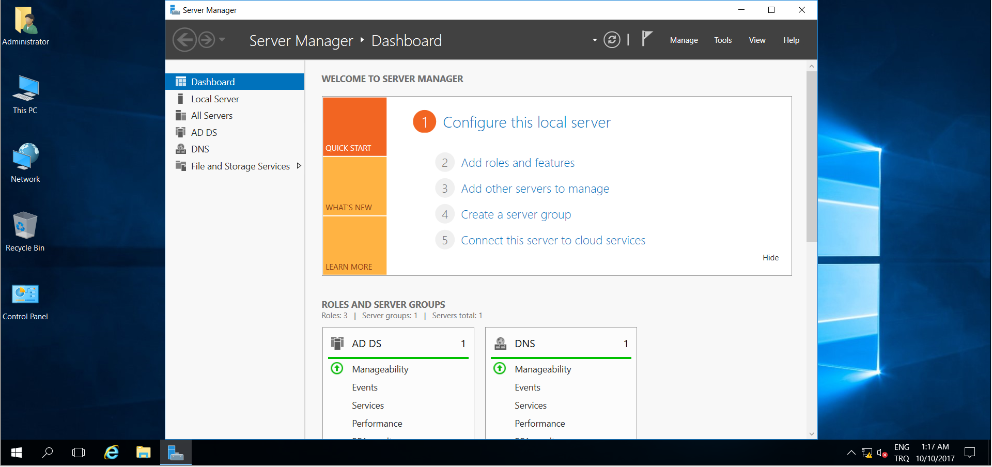Click Connect this server to cloud services

(553, 240)
